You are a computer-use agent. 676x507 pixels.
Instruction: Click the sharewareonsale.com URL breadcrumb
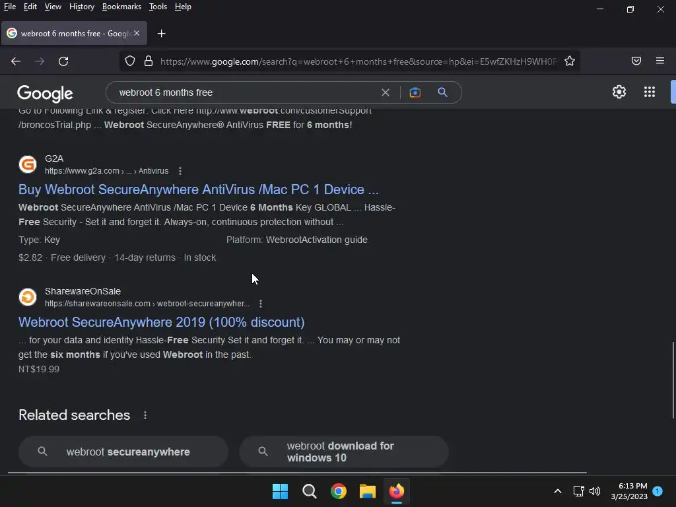click(147, 304)
